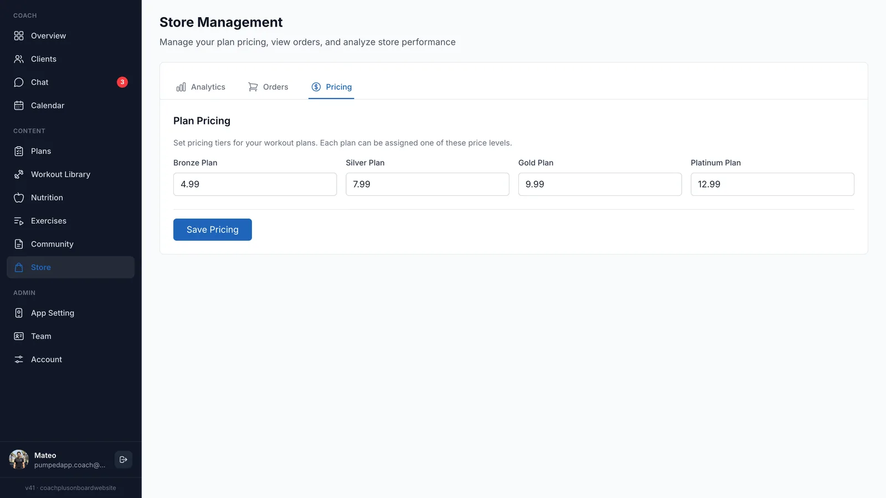Click the Pricing dollar icon
Image resolution: width=886 pixels, height=498 pixels.
coord(316,87)
